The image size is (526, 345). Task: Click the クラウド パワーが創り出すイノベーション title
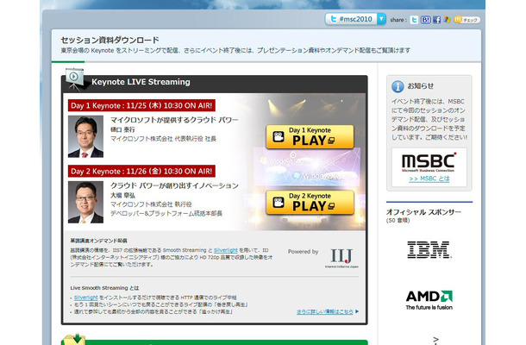174,185
